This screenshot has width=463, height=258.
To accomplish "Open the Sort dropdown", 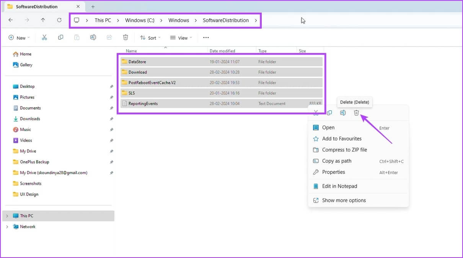I will click(x=150, y=38).
